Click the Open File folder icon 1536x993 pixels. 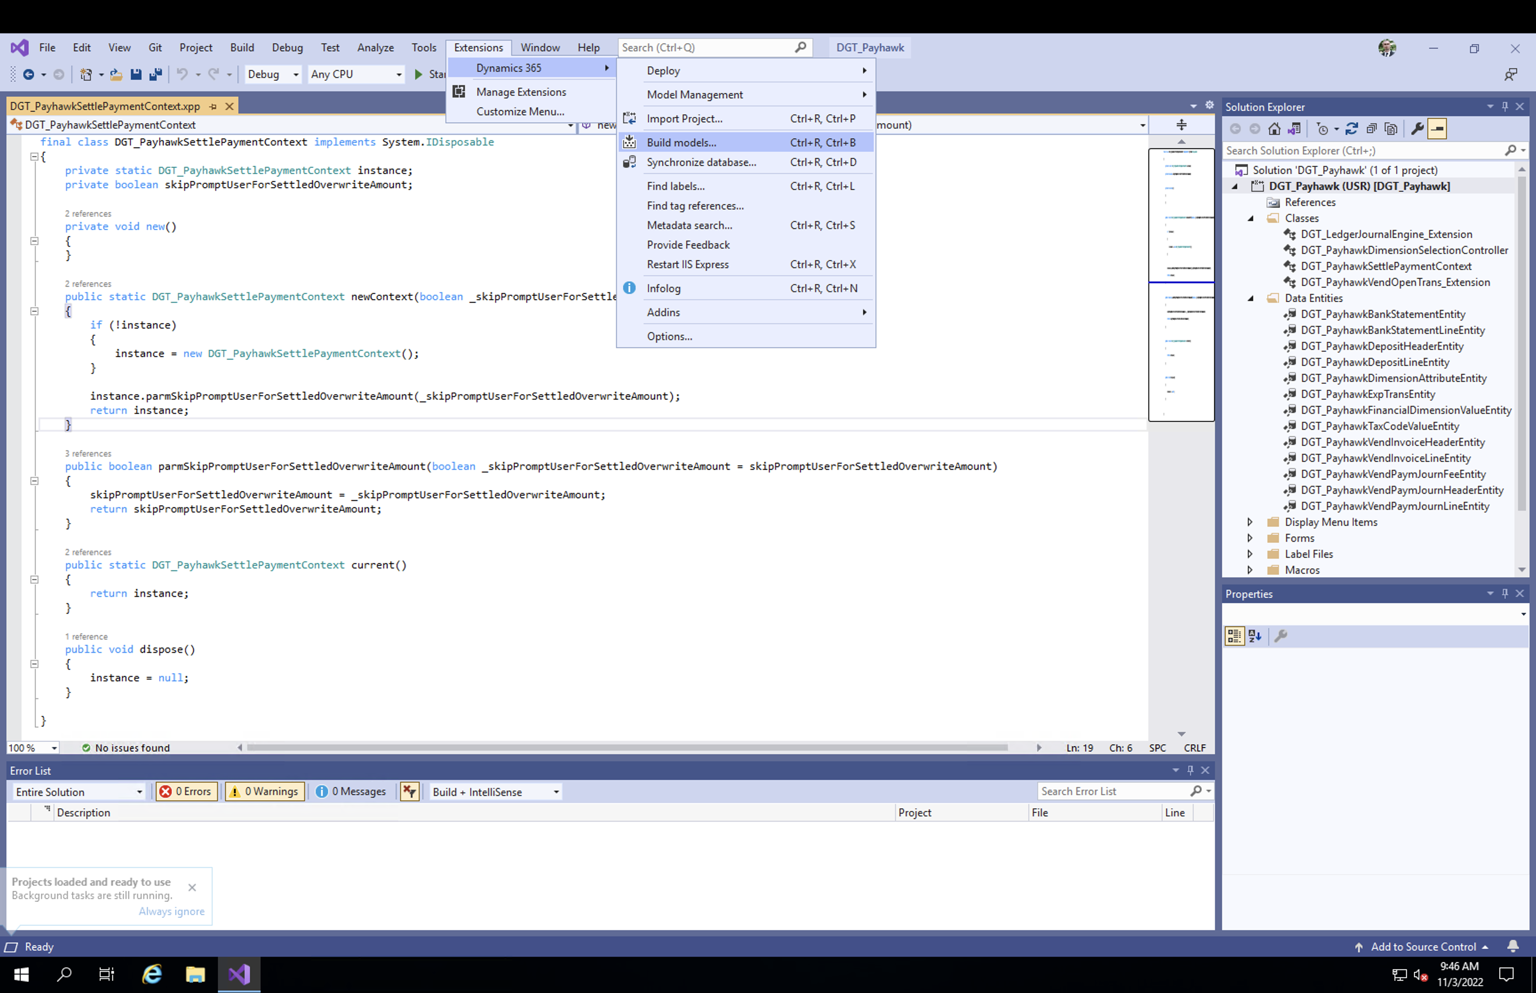click(x=116, y=74)
